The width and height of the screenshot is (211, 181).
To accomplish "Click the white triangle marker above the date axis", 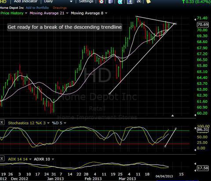I will 173,116.
